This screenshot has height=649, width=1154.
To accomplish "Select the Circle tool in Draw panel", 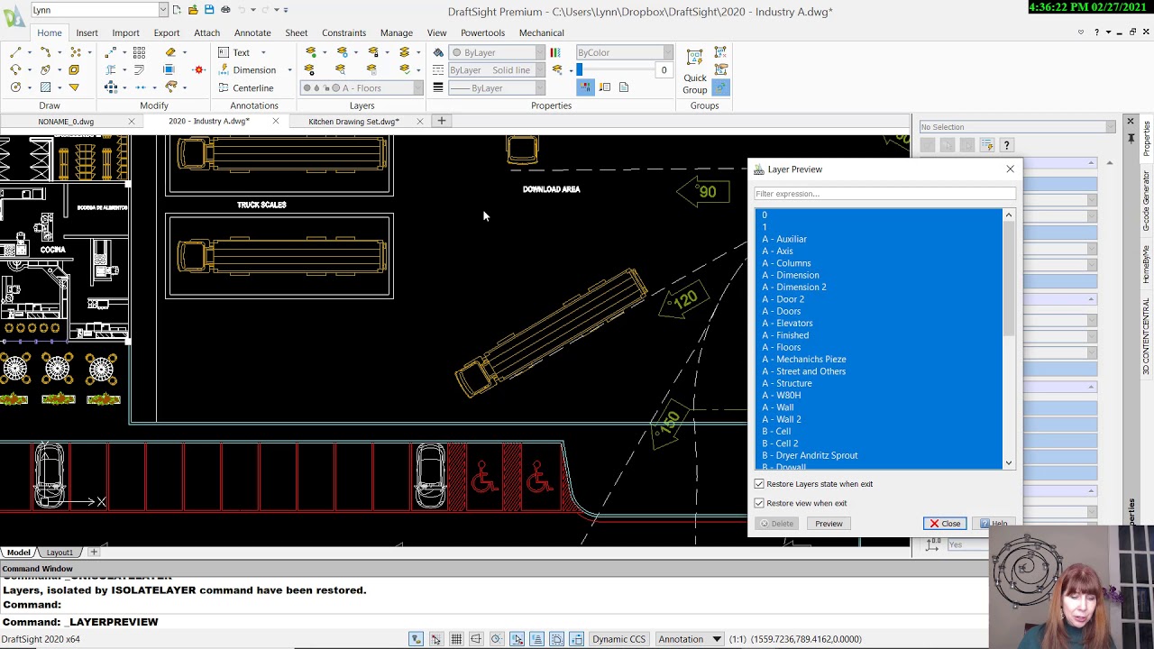I will pos(15,87).
